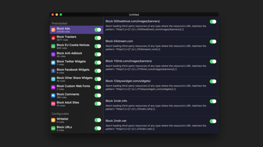Image resolution: width=263 pixels, height=147 pixels.
Task: Click the Block Ads orange icon
Action: pyautogui.click(x=53, y=30)
